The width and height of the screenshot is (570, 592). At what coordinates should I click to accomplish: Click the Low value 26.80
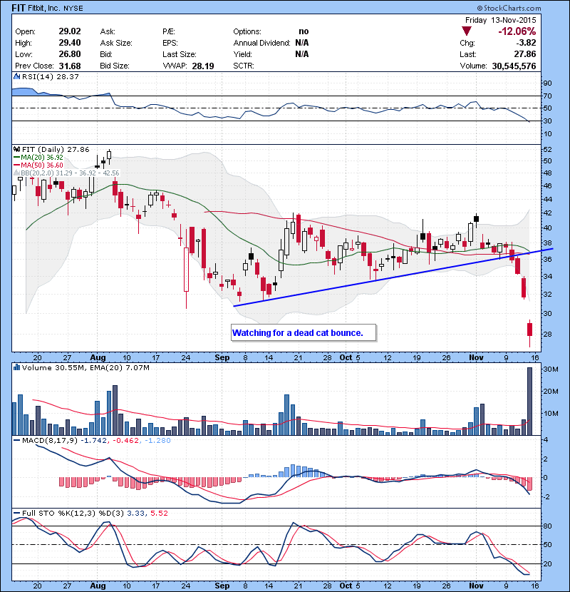click(x=70, y=54)
